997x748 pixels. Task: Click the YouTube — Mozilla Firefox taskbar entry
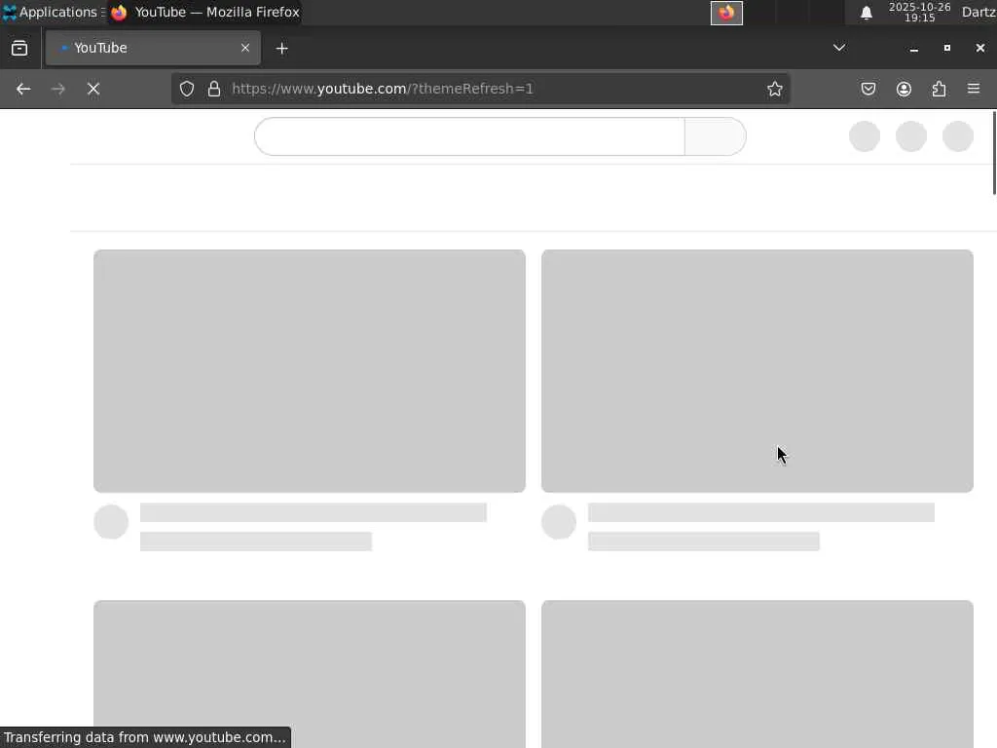(204, 12)
